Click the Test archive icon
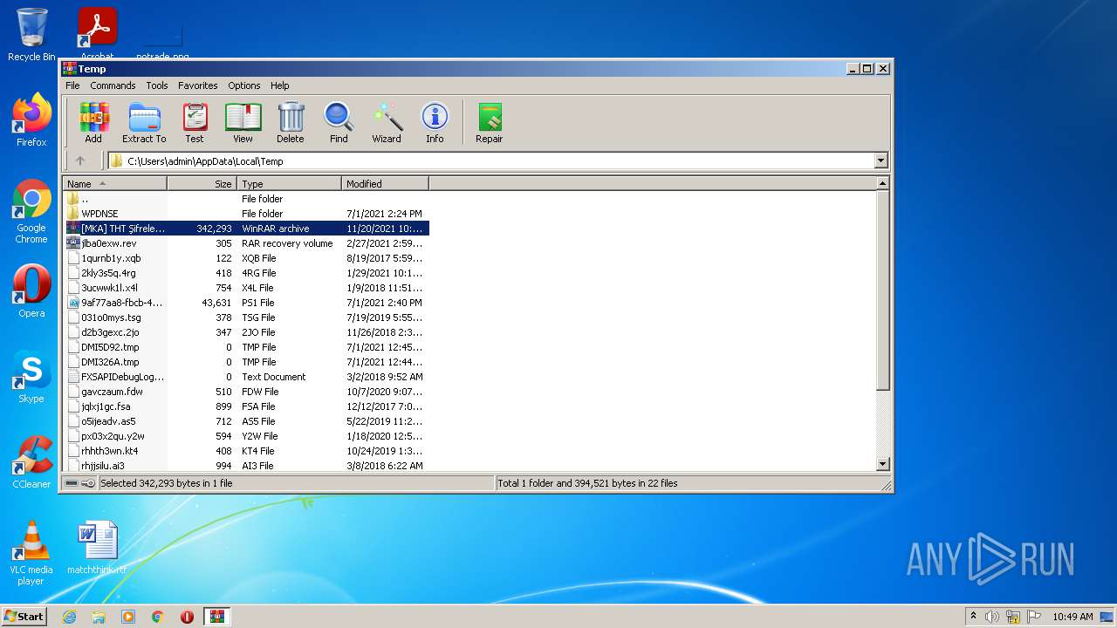This screenshot has width=1117, height=628. (x=195, y=123)
